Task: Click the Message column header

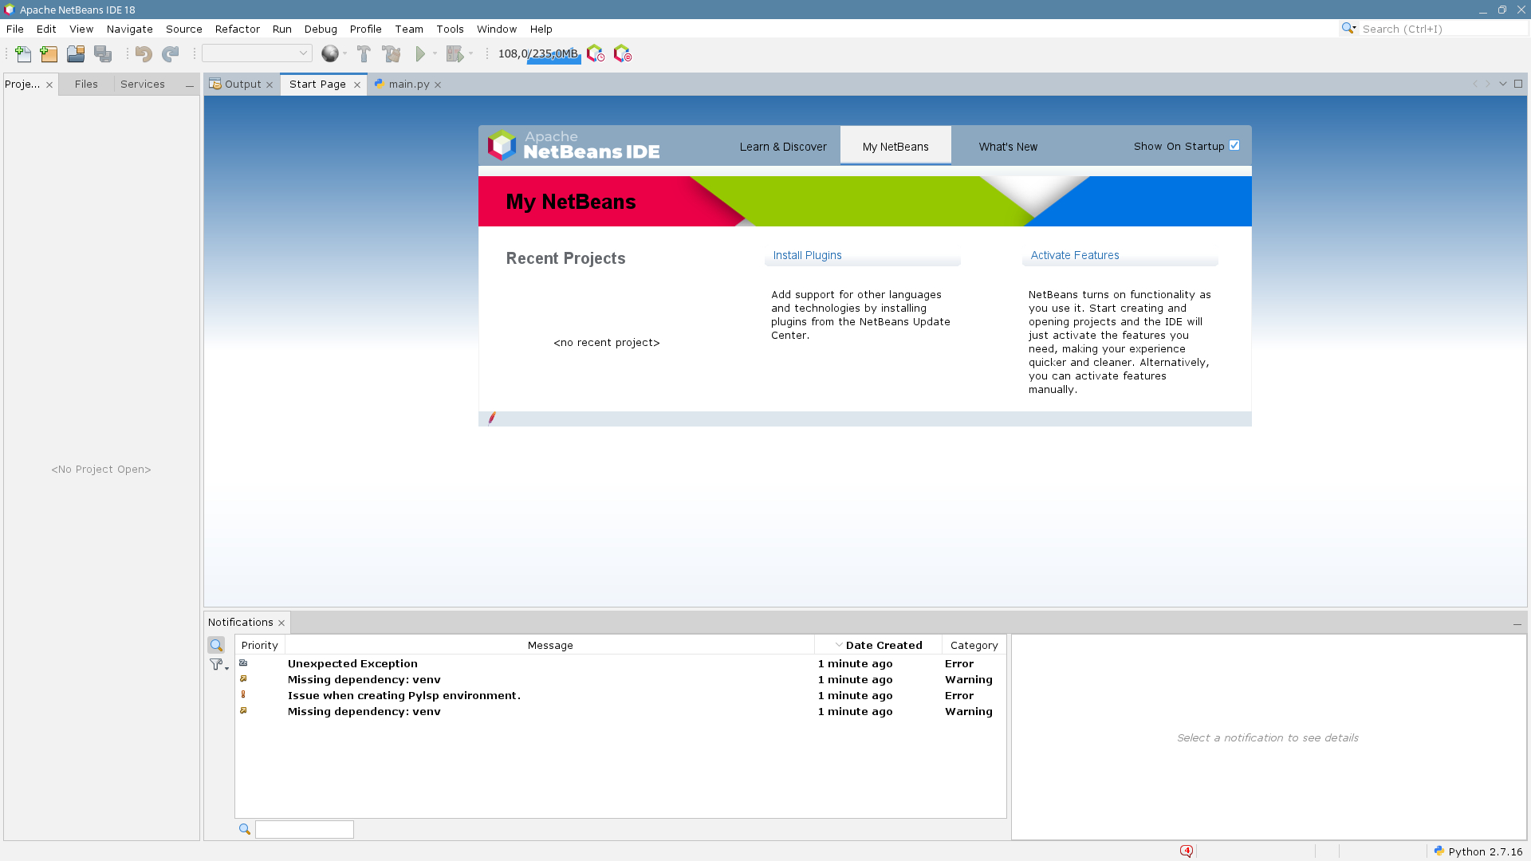Action: [x=550, y=645]
